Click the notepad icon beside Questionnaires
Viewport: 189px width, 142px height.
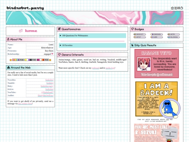click(x=59, y=29)
